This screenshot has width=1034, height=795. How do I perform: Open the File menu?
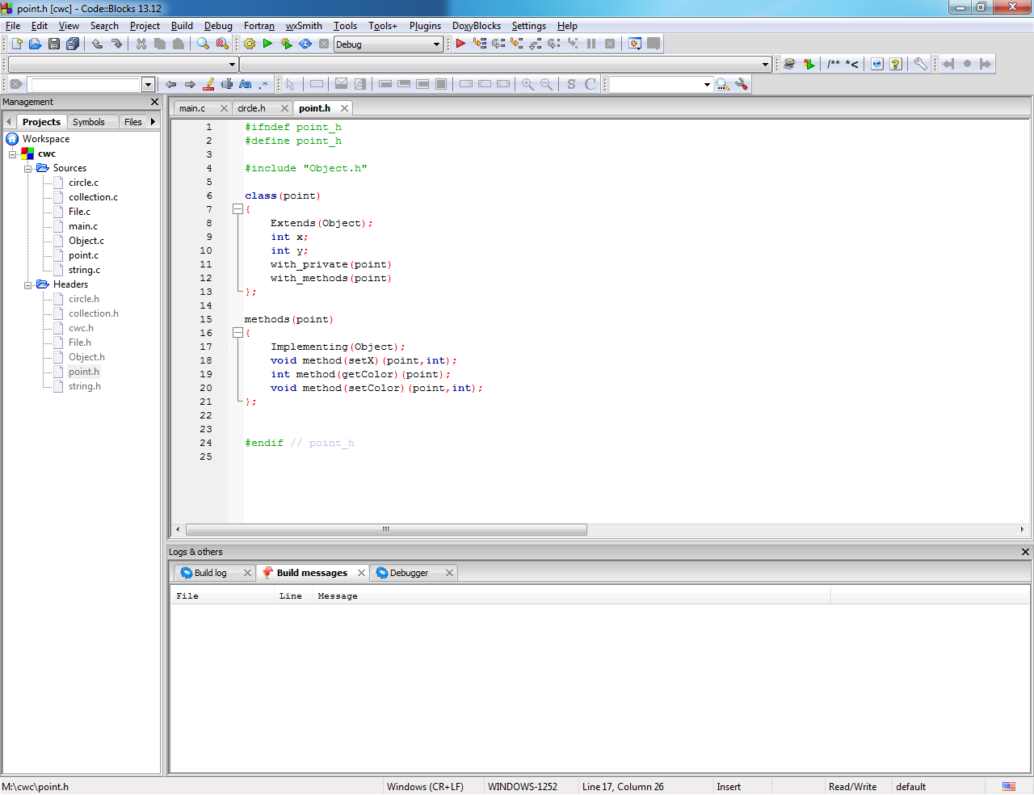point(13,26)
